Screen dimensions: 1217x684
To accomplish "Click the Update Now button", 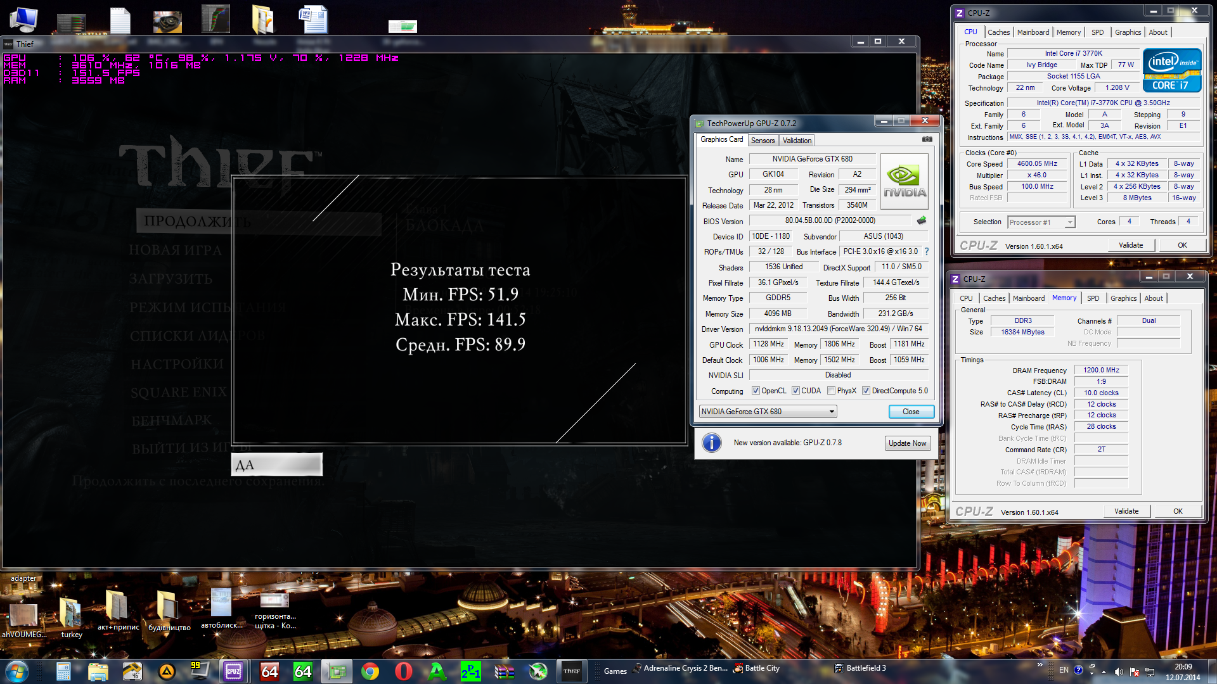I will (x=907, y=443).
